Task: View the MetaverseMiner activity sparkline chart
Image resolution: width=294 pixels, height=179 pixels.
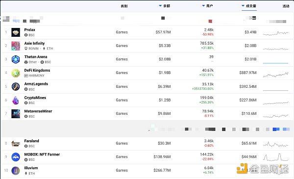Action: click(x=275, y=116)
